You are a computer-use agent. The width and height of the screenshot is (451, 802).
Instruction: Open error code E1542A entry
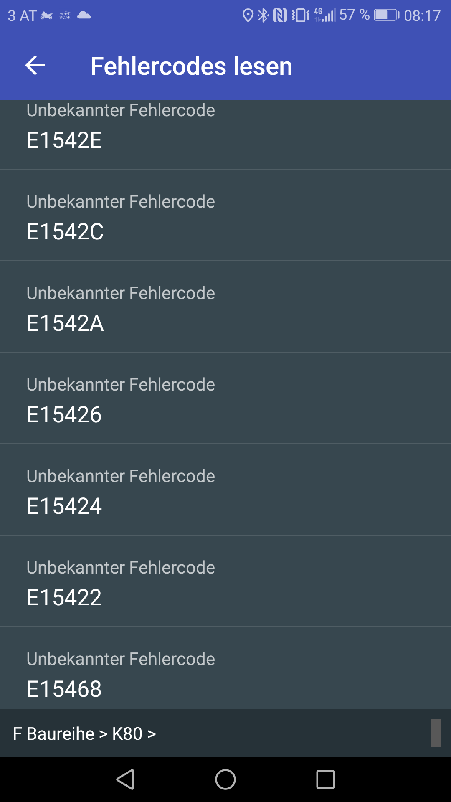coord(225,307)
